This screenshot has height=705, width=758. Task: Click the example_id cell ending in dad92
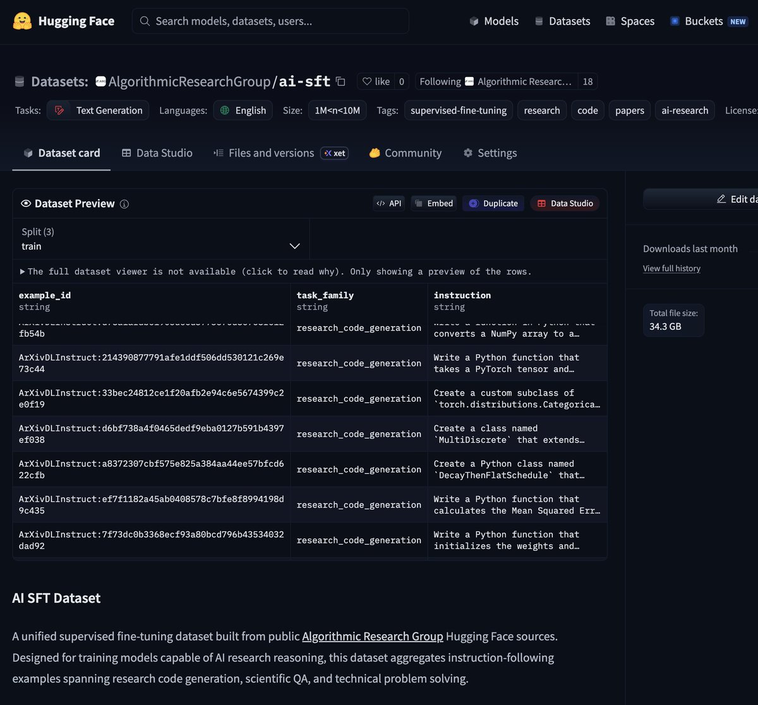click(152, 540)
